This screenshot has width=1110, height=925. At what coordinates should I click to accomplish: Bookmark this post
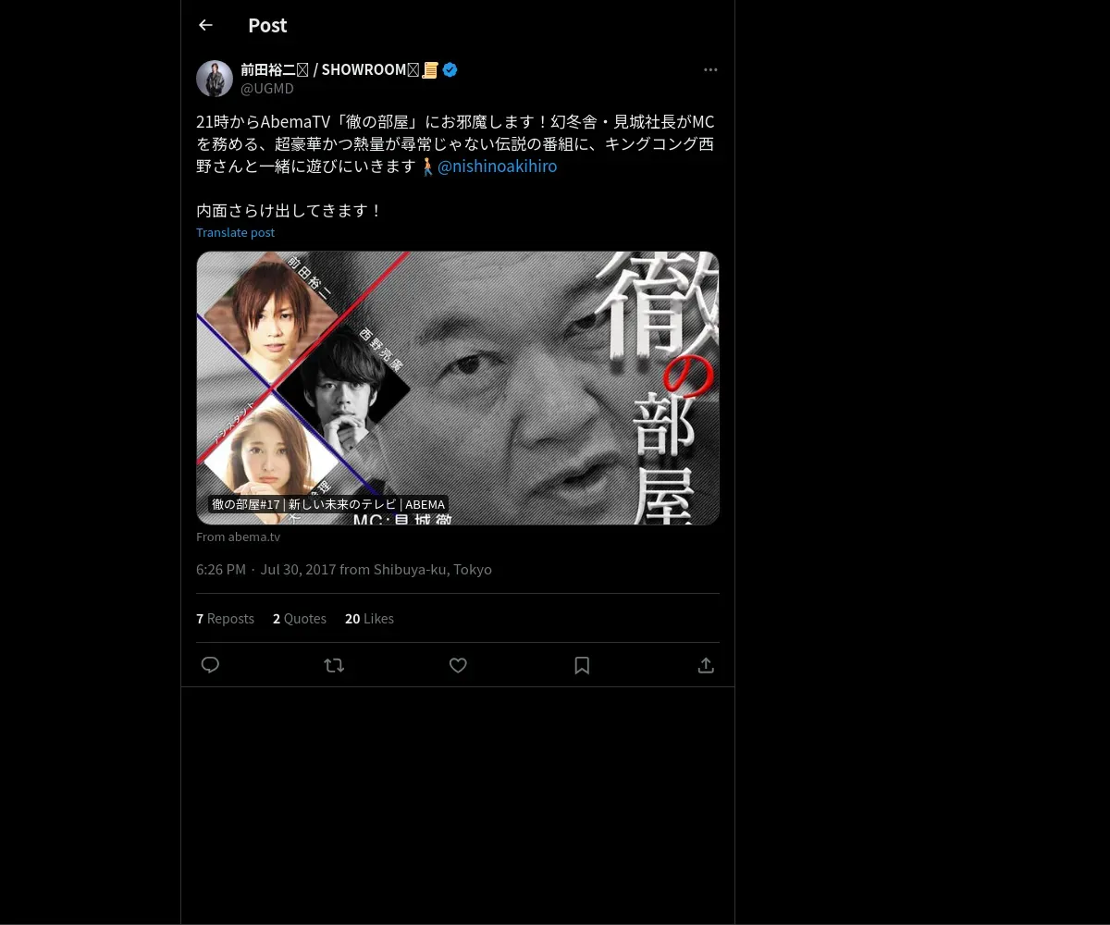(582, 665)
